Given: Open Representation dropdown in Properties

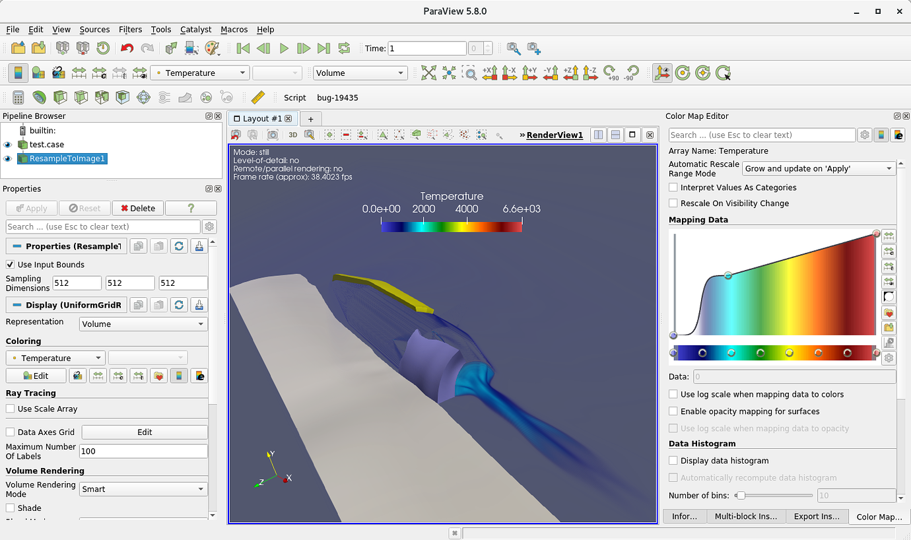Looking at the screenshot, I should pos(143,324).
